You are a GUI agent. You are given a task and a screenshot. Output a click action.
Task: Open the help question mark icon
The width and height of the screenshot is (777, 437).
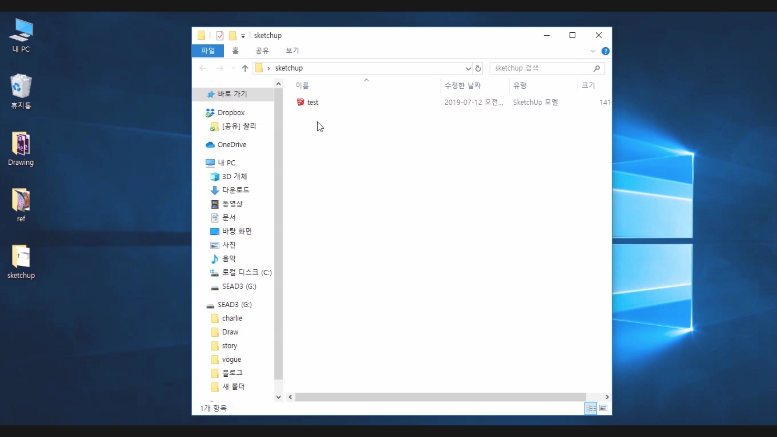605,51
